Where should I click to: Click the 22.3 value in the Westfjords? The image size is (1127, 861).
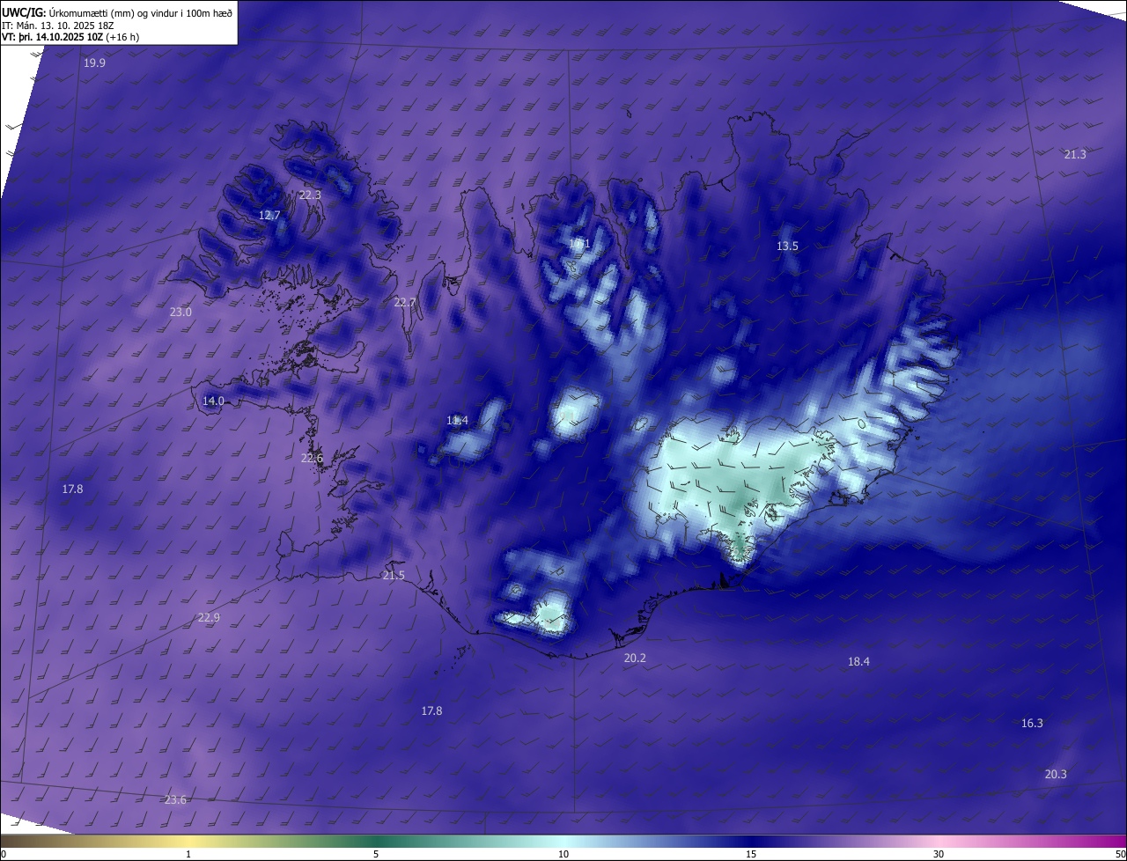click(x=310, y=195)
